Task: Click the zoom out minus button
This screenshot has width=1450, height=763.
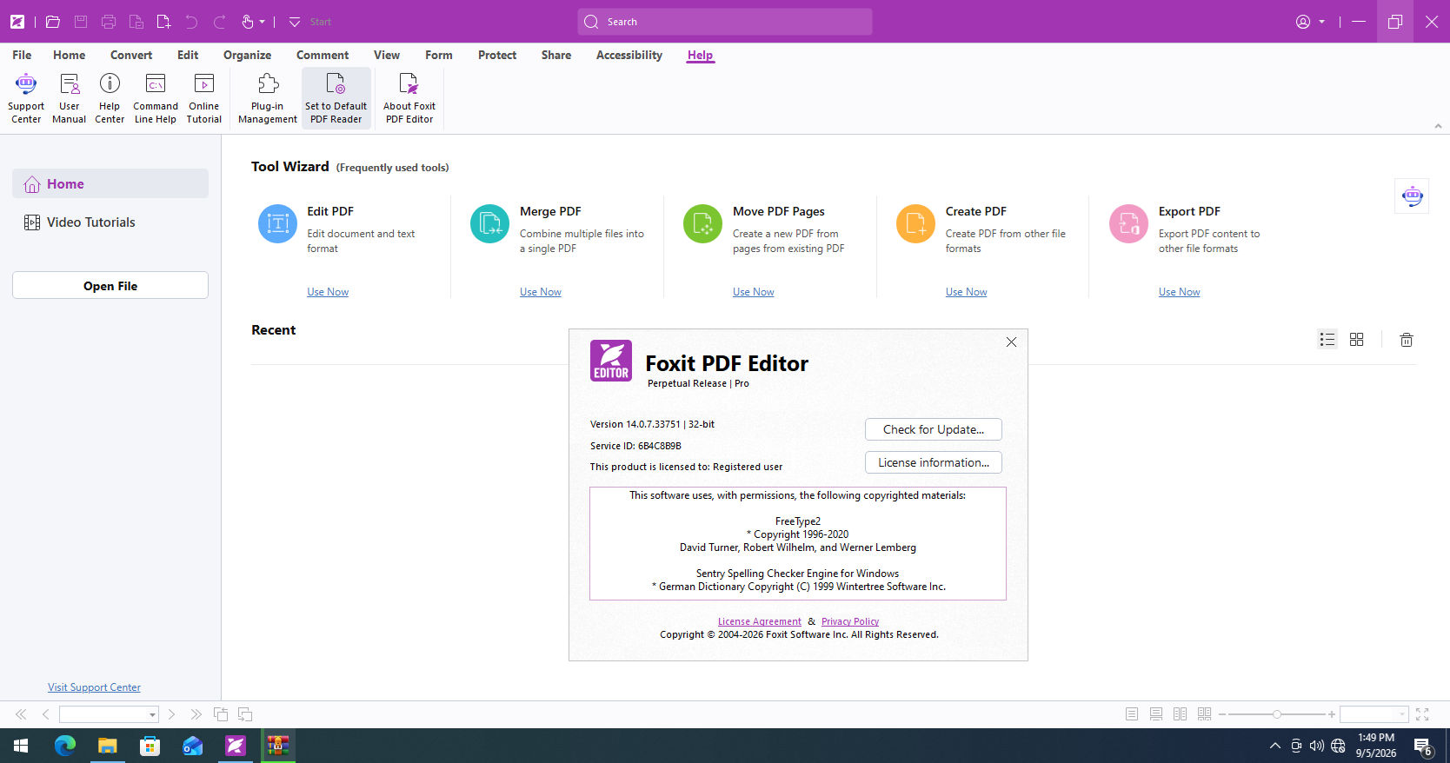Action: (1222, 714)
